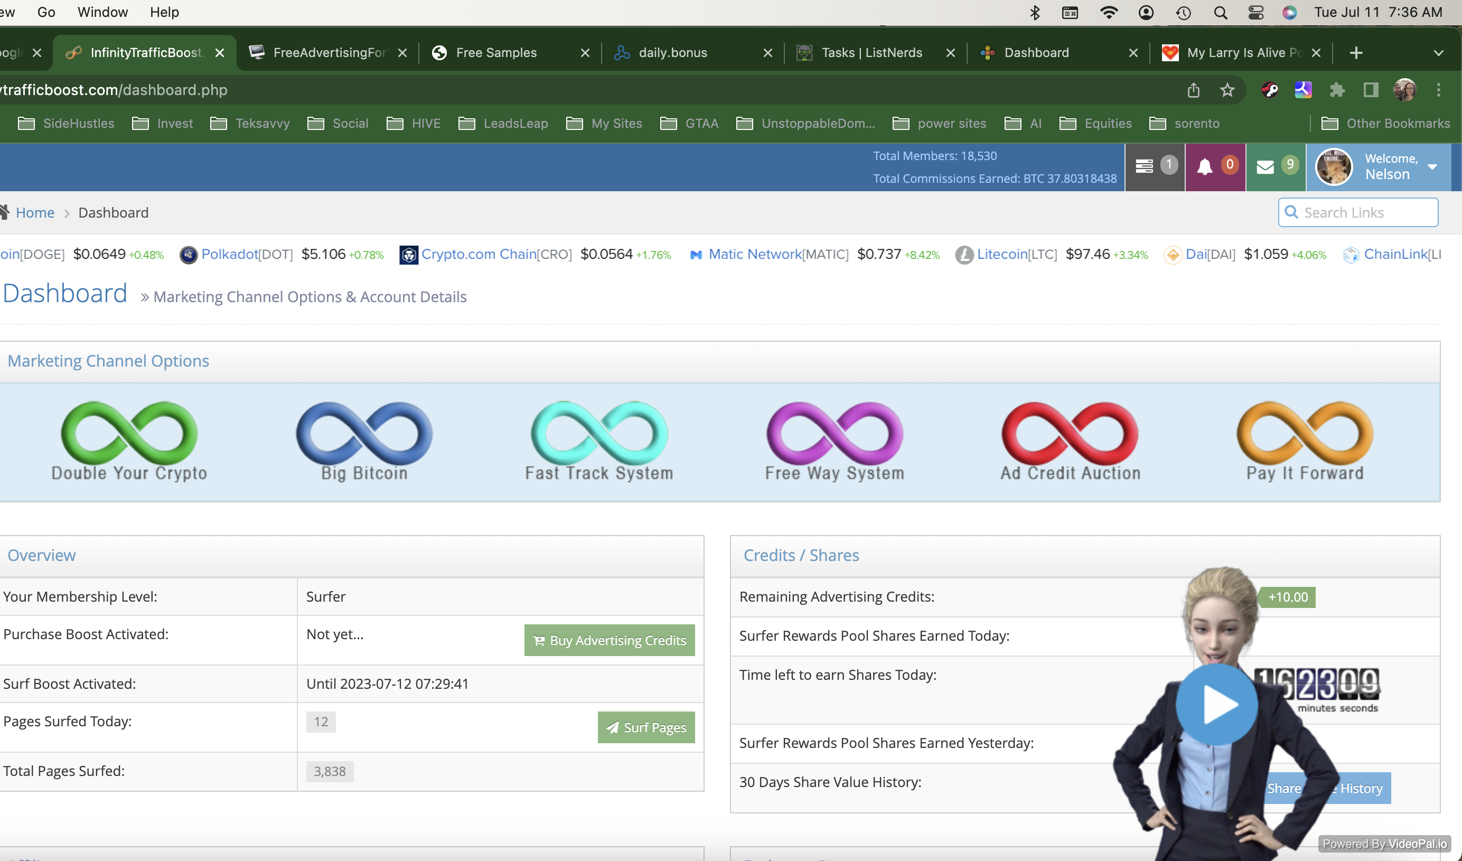Play the VideoPal avatar video
Viewport: 1462px width, 861px height.
coord(1216,704)
